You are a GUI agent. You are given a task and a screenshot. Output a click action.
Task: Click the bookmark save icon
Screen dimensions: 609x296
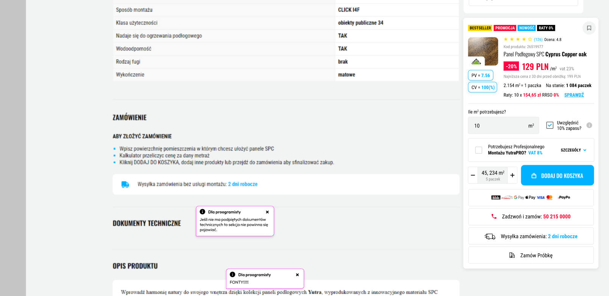pyautogui.click(x=589, y=28)
